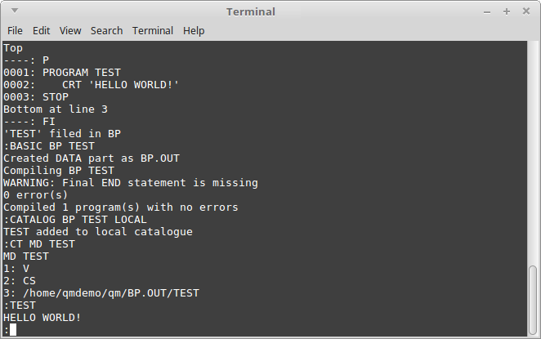
Task: Click the path /home/qmdemo/qm/BP.OUT/TEST
Action: coord(111,293)
